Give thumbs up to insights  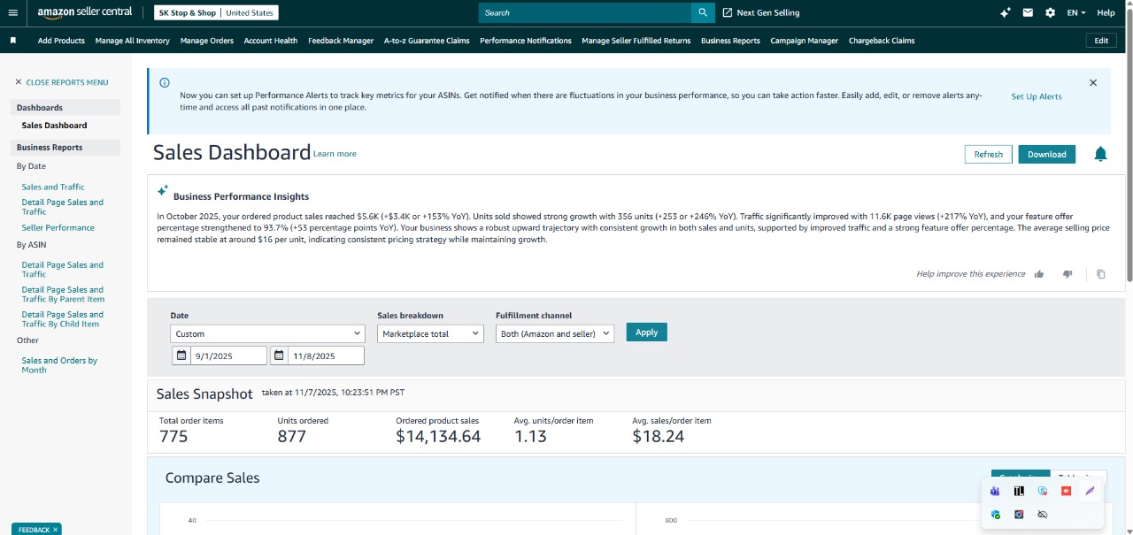[x=1040, y=274]
